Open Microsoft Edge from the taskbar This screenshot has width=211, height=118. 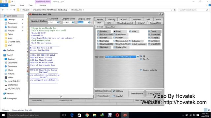click(x=72, y=115)
